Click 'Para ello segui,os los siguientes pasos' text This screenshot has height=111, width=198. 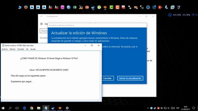pyautogui.click(x=29, y=76)
